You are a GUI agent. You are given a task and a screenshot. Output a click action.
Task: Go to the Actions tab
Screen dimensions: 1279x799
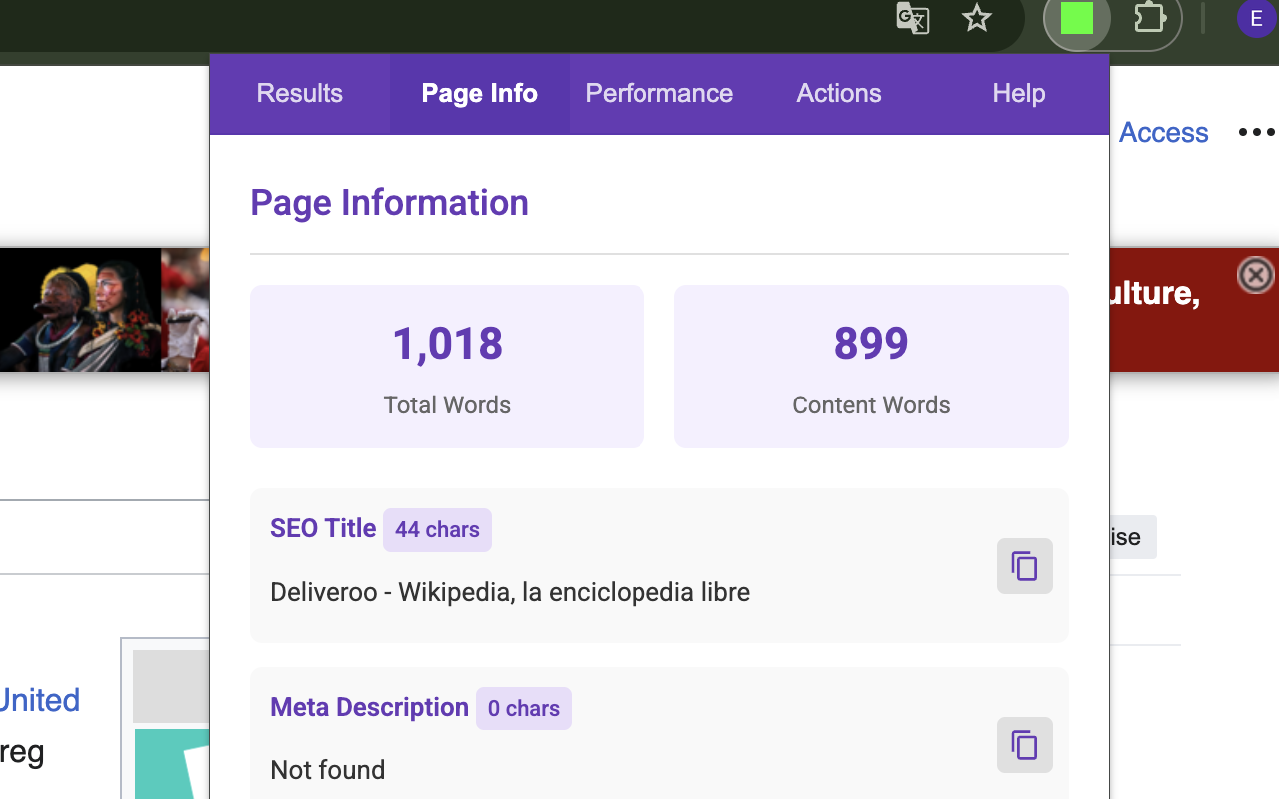pos(839,93)
